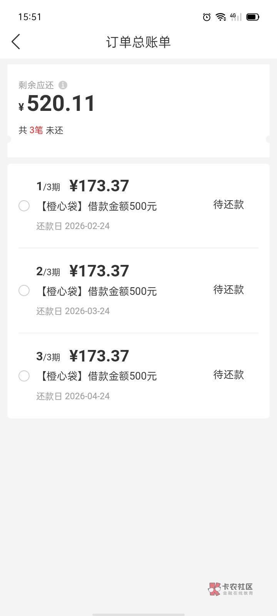The width and height of the screenshot is (277, 616).
Task: Select the 3/3期 installment radio button
Action: point(24,376)
